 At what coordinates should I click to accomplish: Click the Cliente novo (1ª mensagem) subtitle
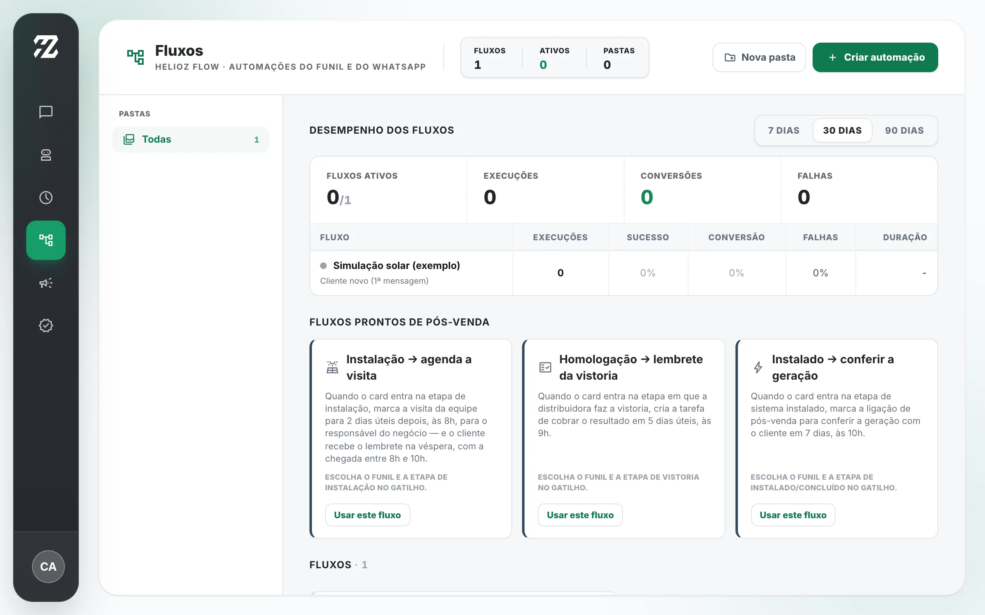[x=374, y=281]
